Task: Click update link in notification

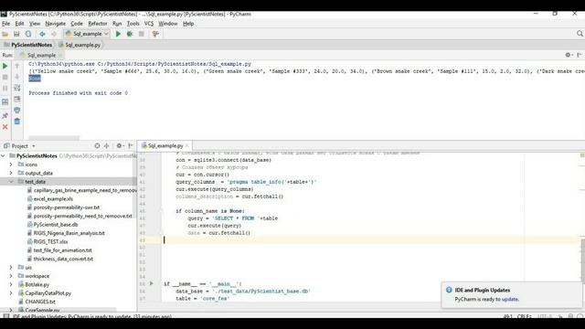Action: [510, 299]
